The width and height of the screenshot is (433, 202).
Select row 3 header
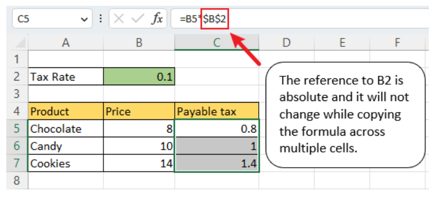coord(17,94)
